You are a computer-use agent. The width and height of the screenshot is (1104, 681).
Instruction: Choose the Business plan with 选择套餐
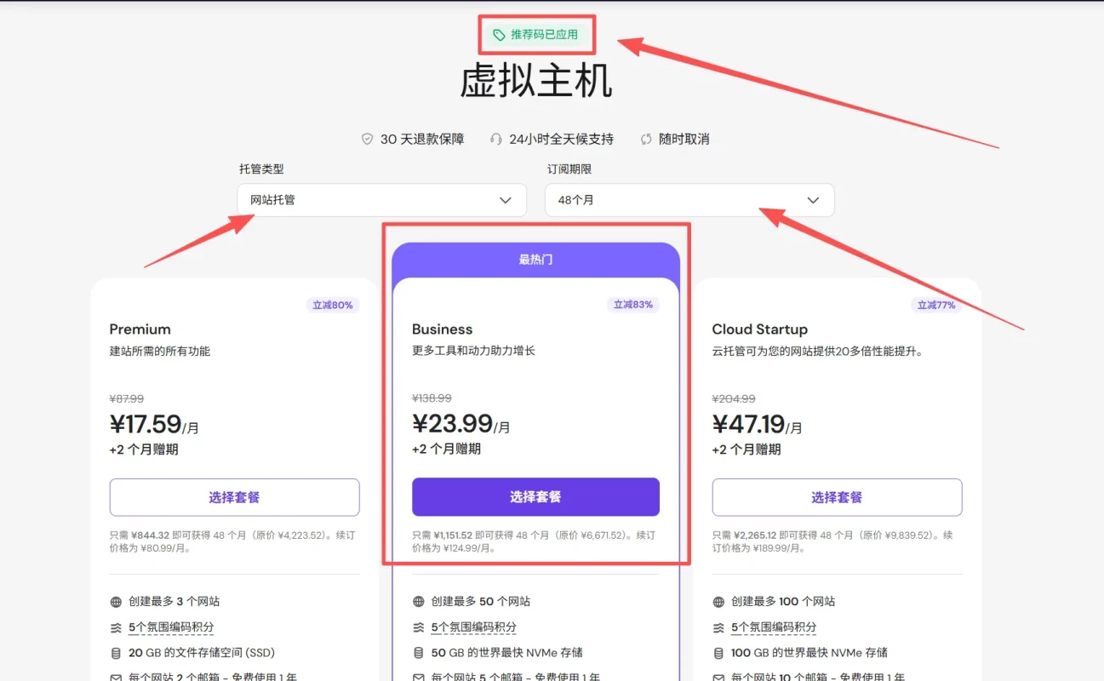tap(535, 497)
